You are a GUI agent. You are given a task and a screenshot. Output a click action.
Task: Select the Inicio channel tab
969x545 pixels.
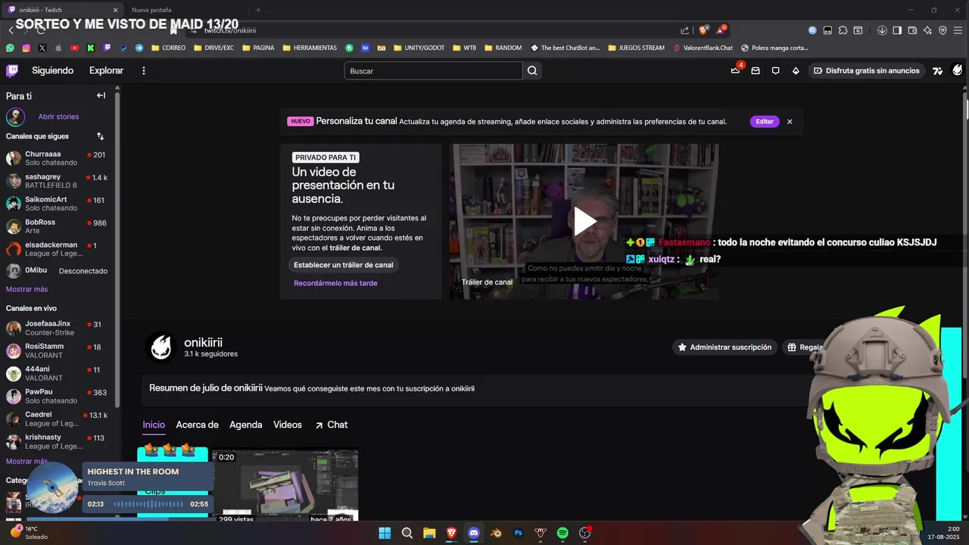click(154, 425)
